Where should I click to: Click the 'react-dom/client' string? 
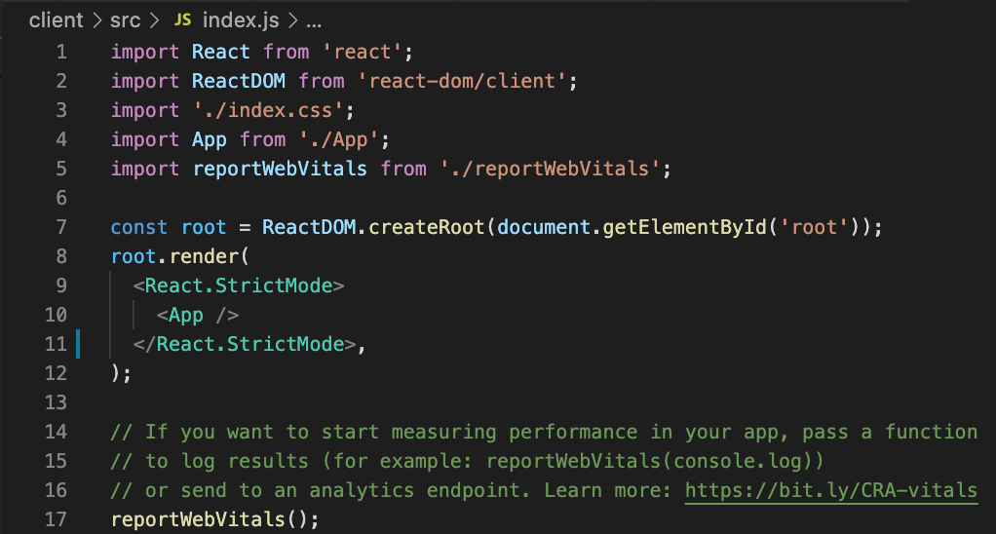(462, 81)
